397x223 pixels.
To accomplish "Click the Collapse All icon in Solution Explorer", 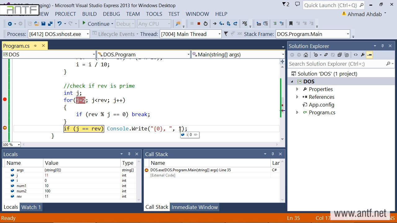I will coord(340,55).
